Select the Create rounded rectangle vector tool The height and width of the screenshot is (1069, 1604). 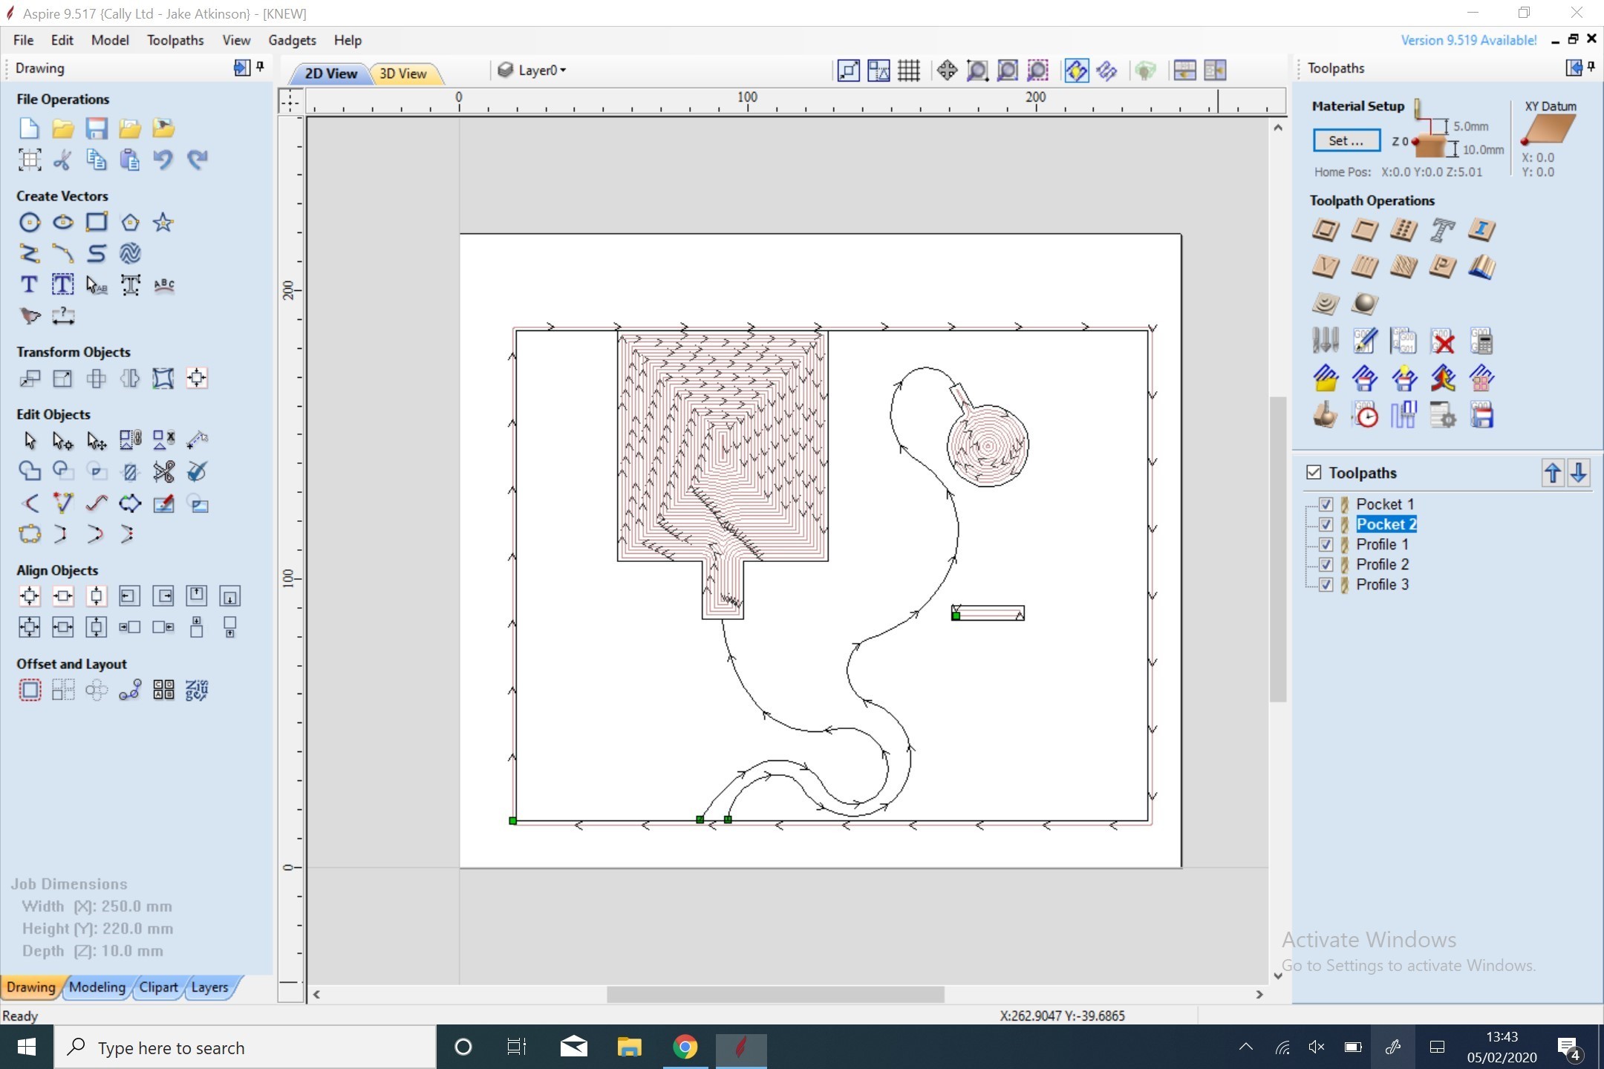pyautogui.click(x=96, y=222)
